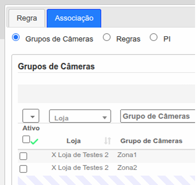
Task: Tick the select-all checkbox under Ativo
Action: pos(26,139)
